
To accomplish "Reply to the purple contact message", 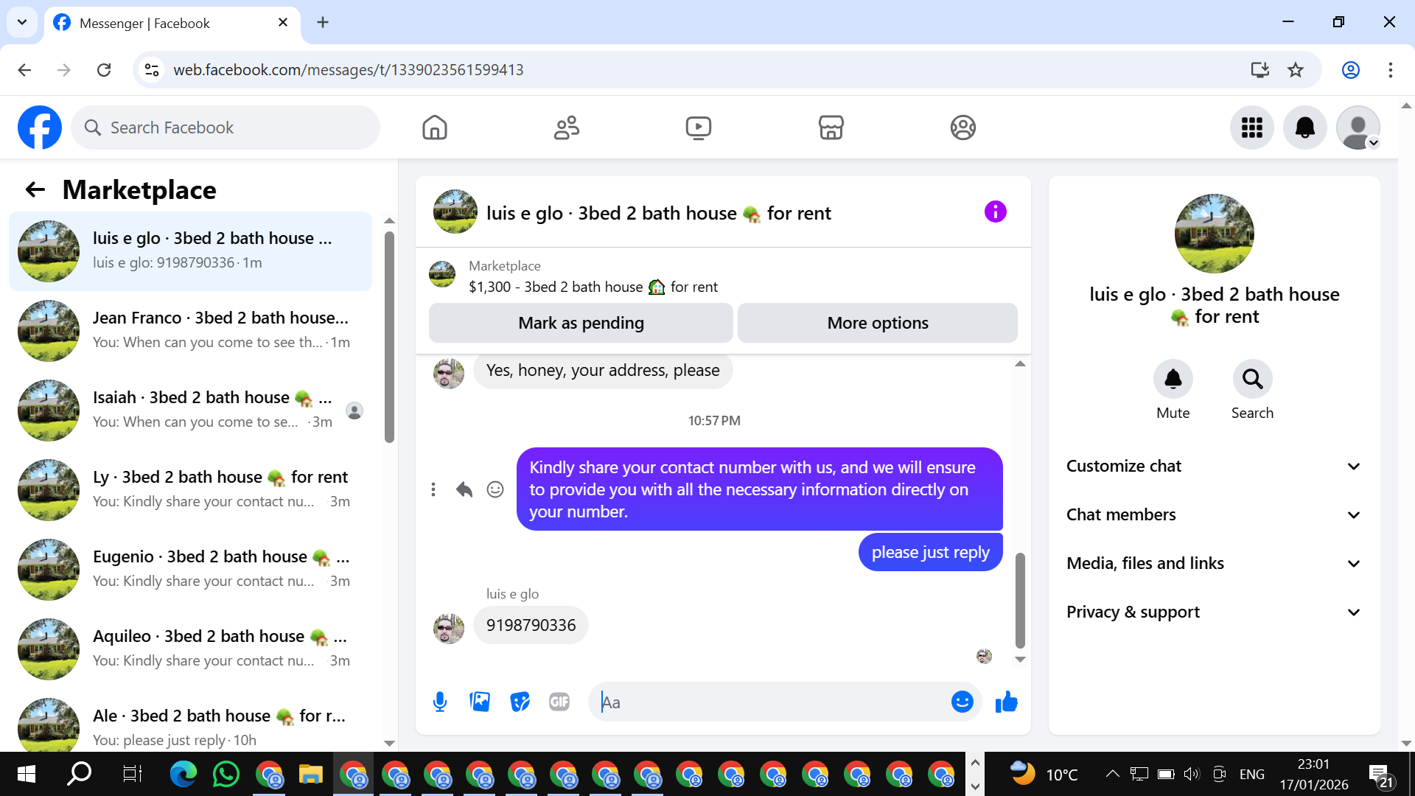I will 464,489.
